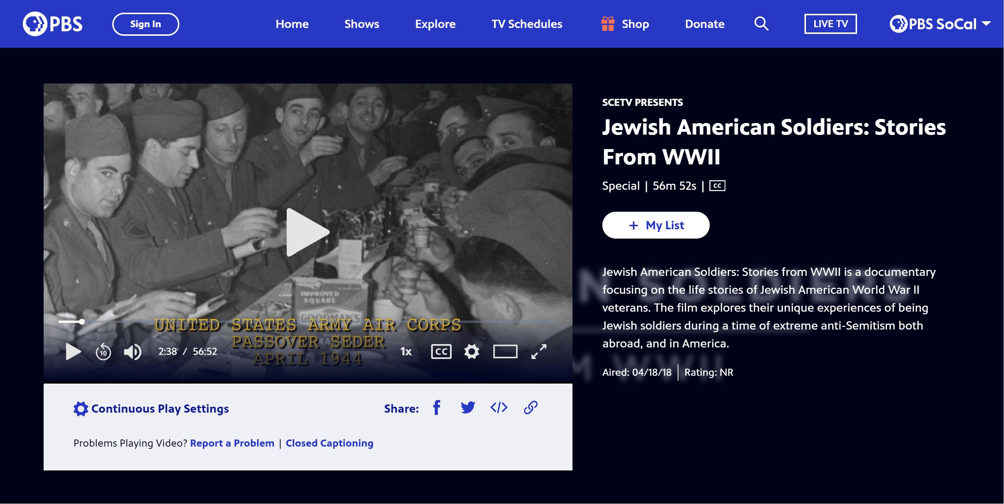1004x504 pixels.
Task: Click the Sign In button
Action: (145, 24)
